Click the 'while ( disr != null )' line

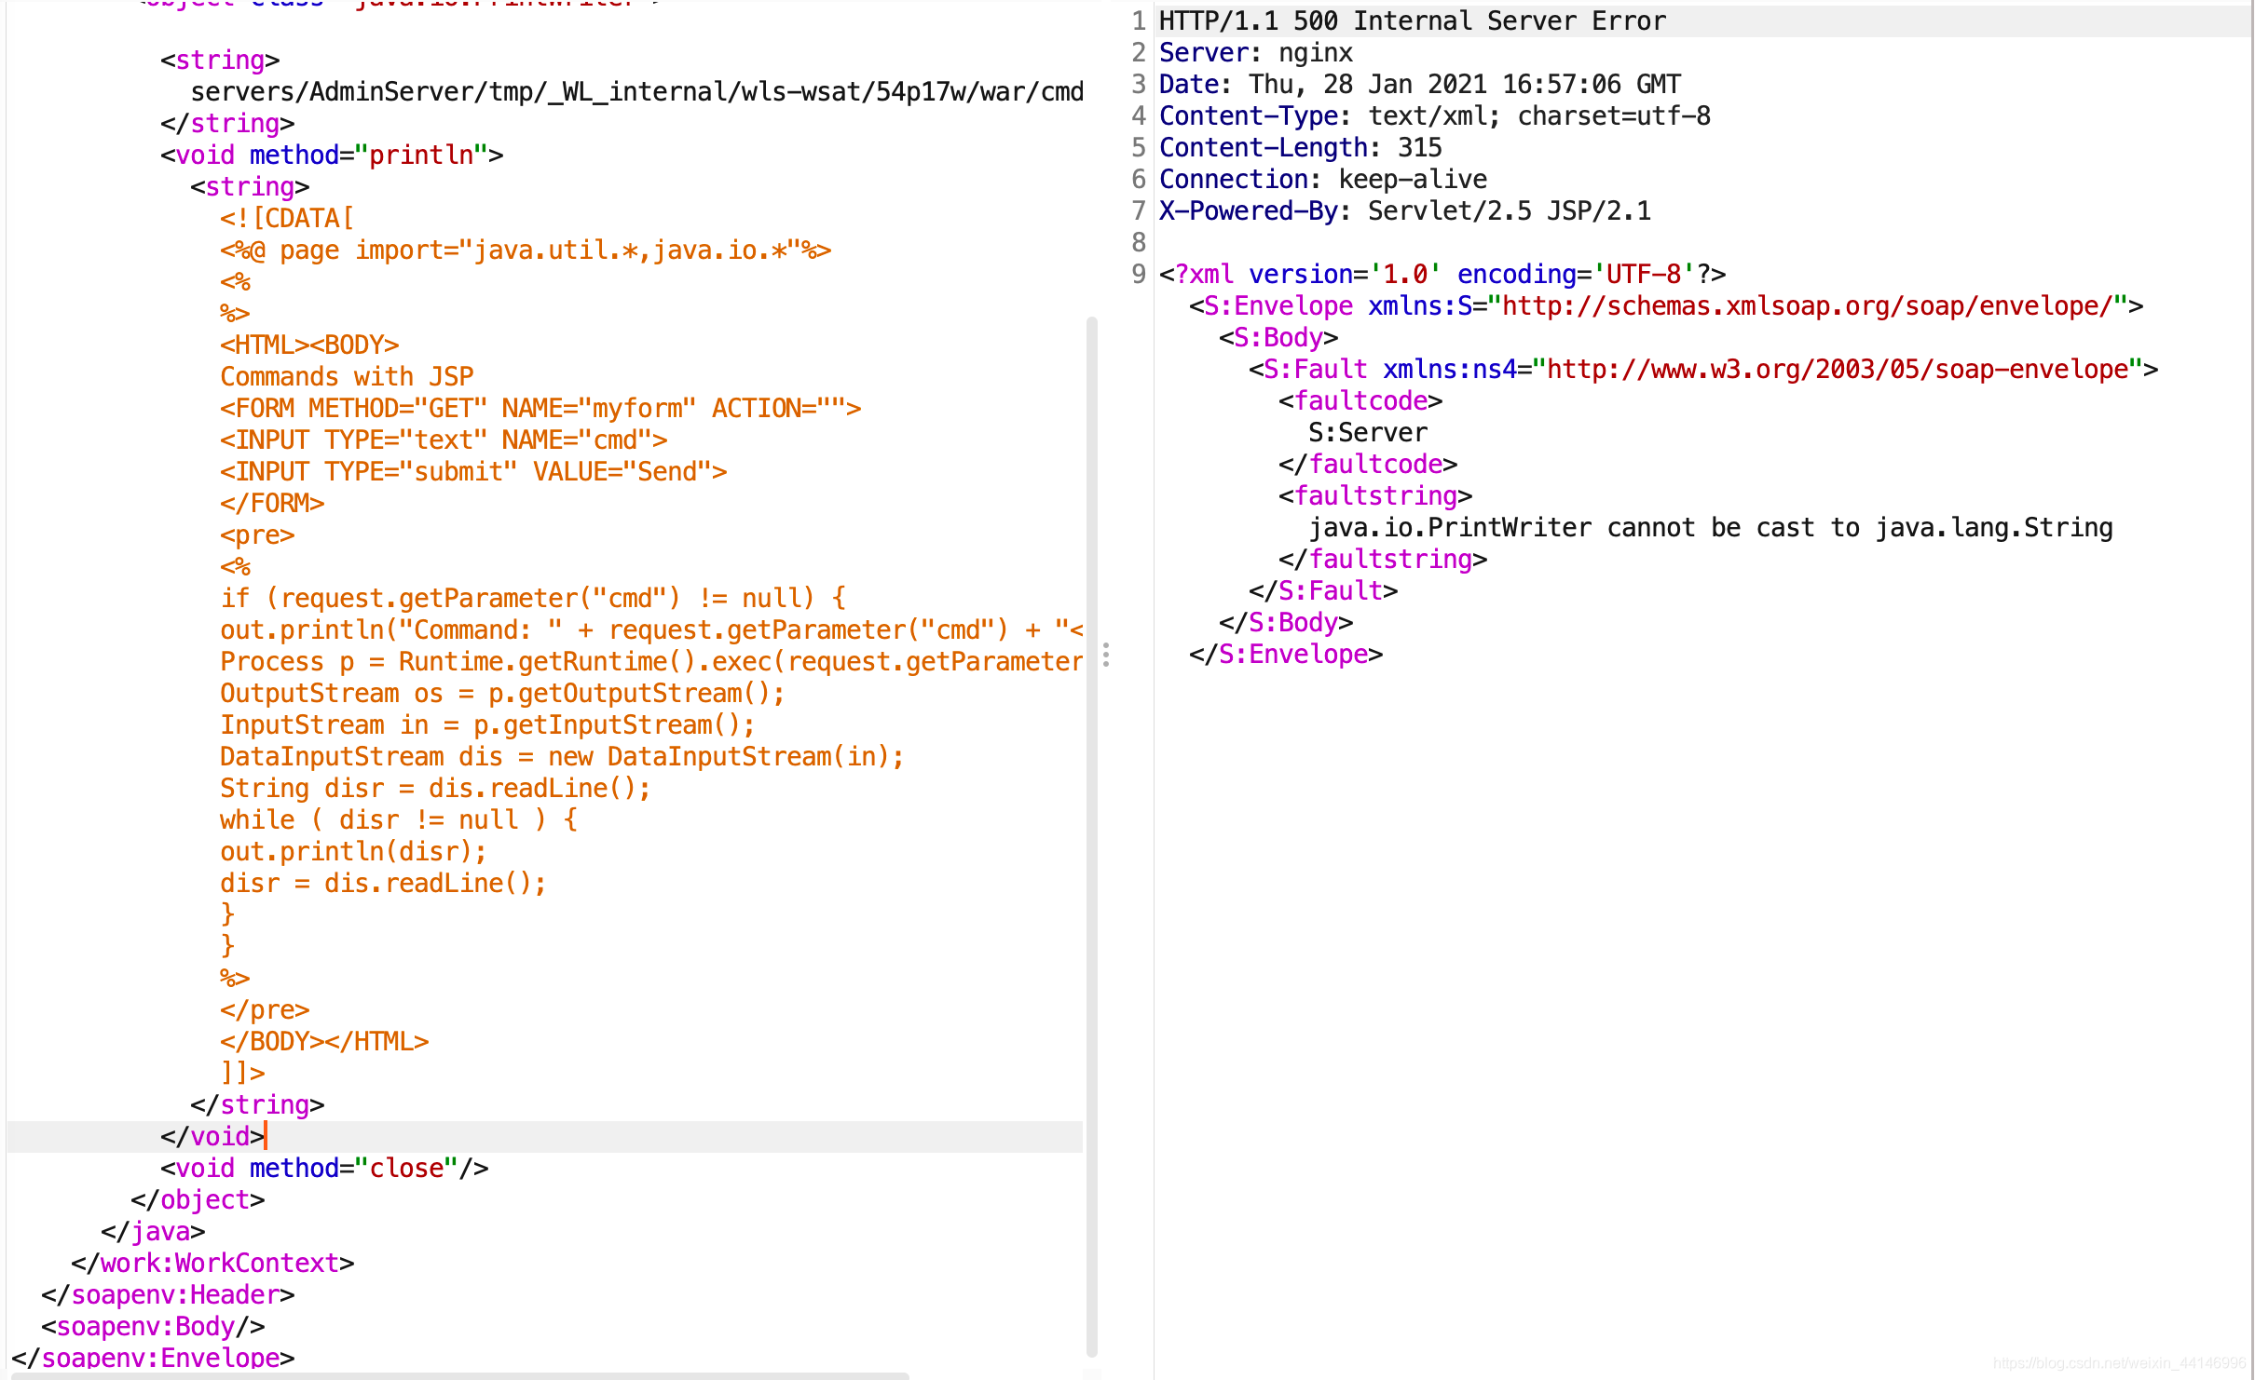tap(398, 819)
